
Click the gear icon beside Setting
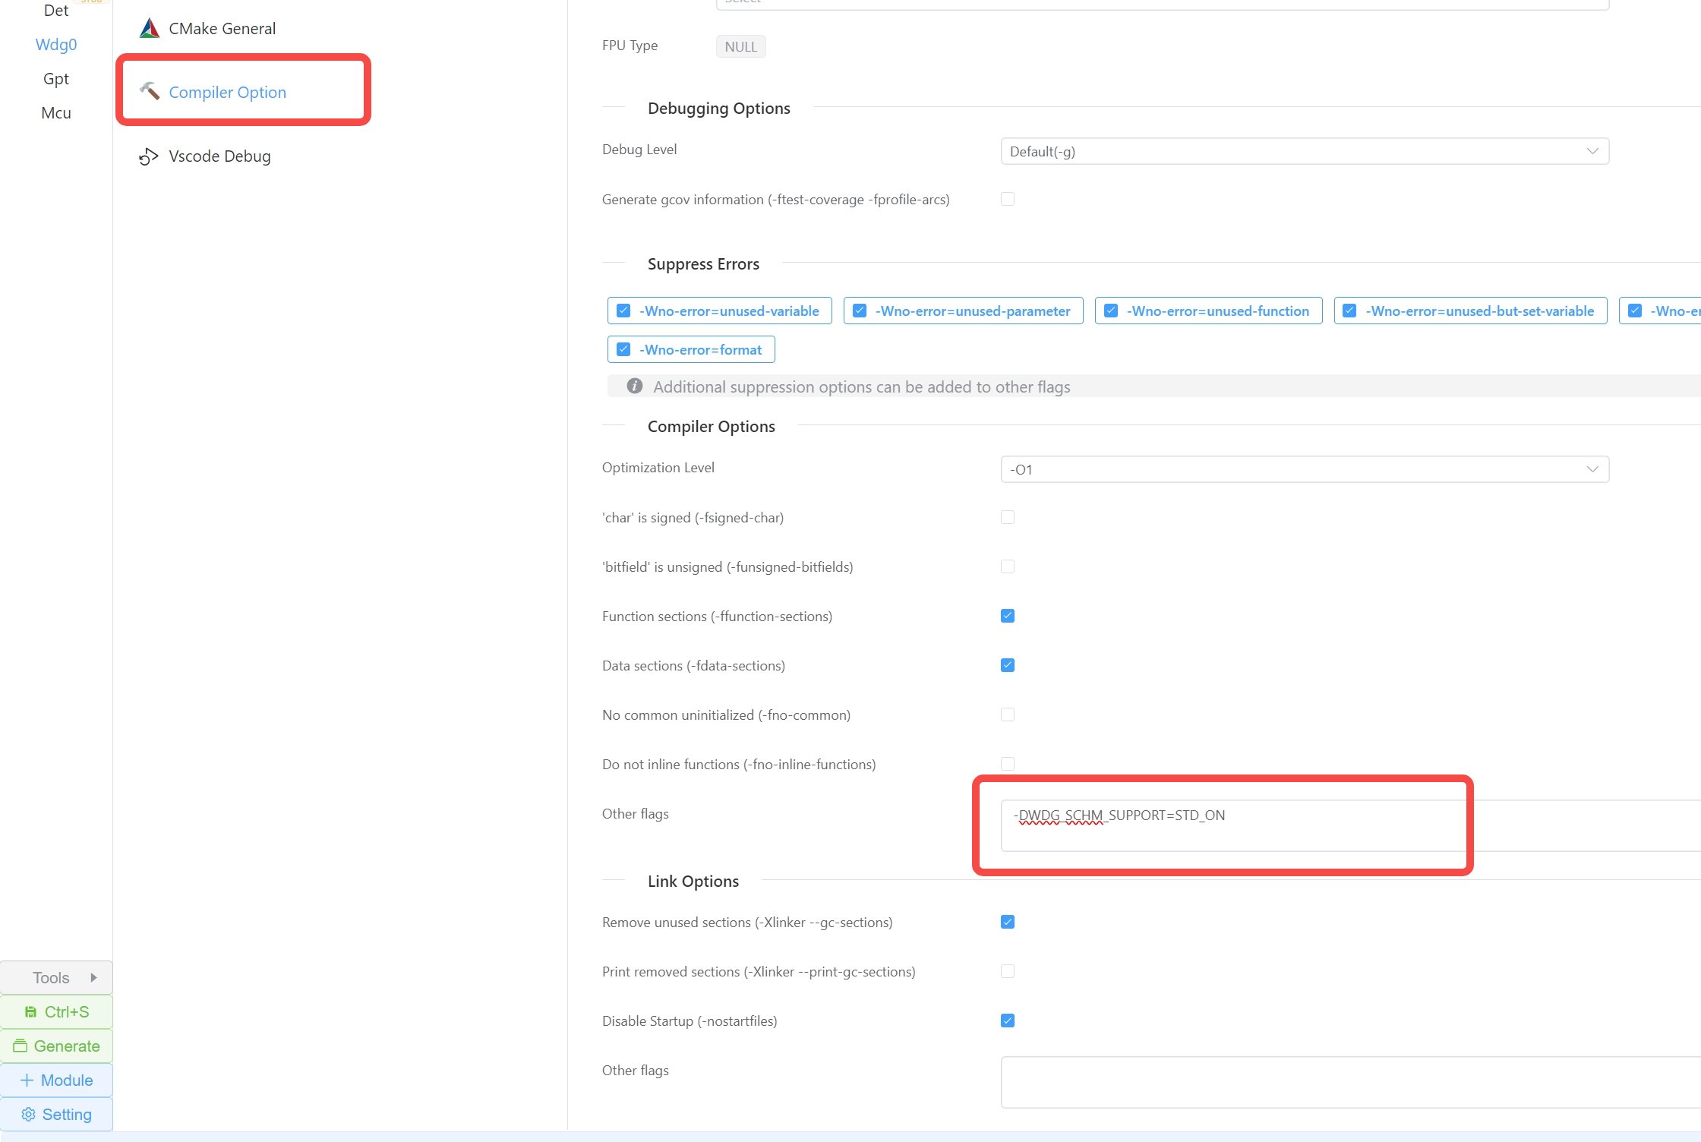pos(29,1115)
